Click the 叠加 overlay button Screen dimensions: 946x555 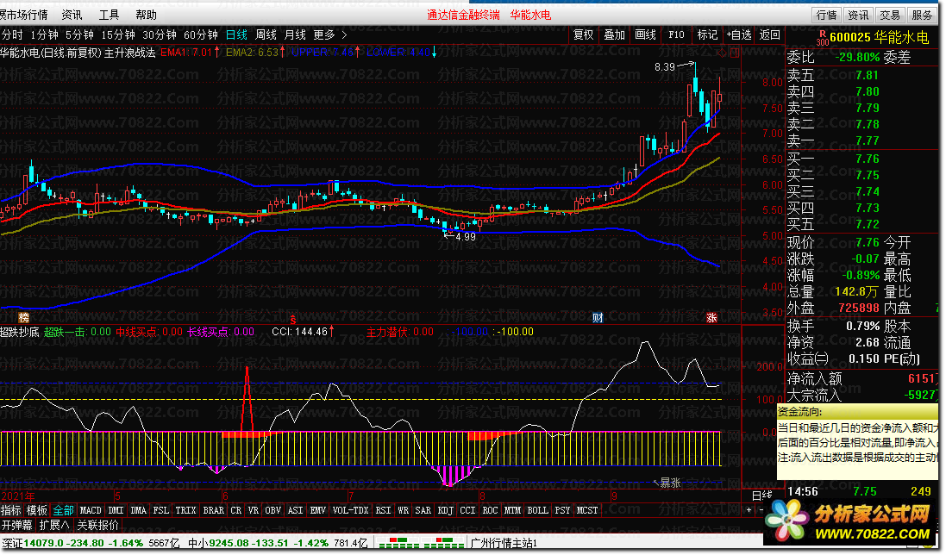(614, 35)
